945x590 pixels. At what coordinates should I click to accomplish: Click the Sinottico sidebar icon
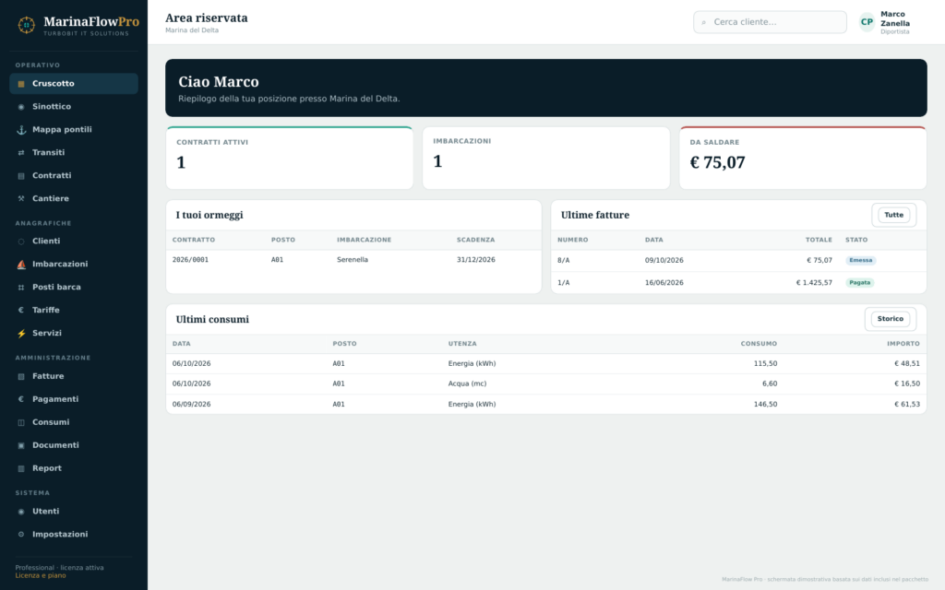pyautogui.click(x=21, y=107)
